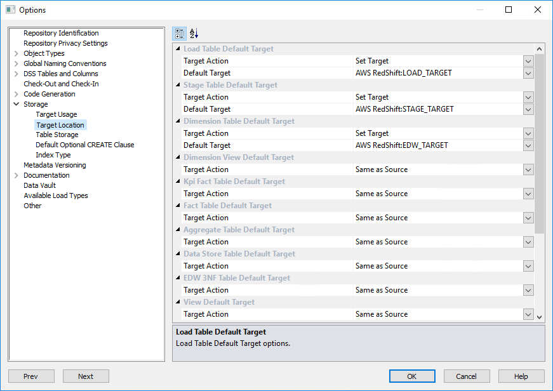Open Metadata Versioning settings
The height and width of the screenshot is (391, 553).
point(55,165)
